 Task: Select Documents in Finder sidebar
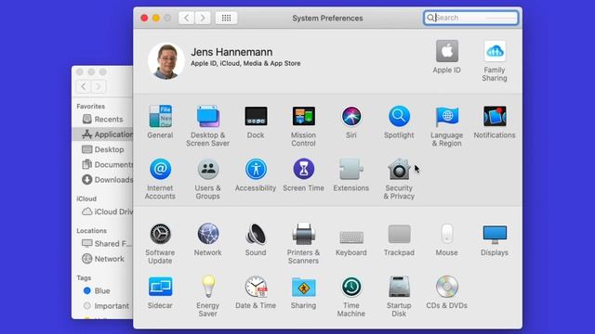click(x=103, y=165)
